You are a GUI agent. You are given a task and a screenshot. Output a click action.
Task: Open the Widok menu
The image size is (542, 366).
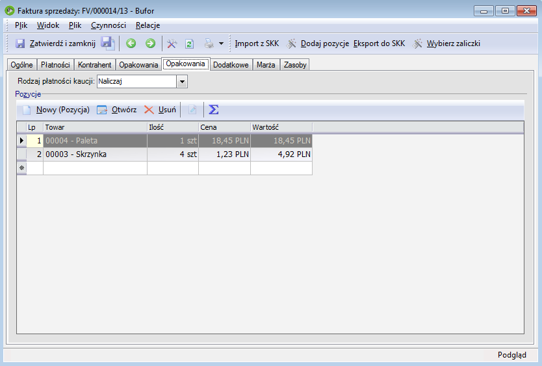tap(48, 25)
